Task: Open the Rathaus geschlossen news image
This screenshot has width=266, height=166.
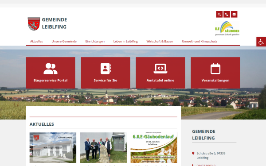Action: 53,147
